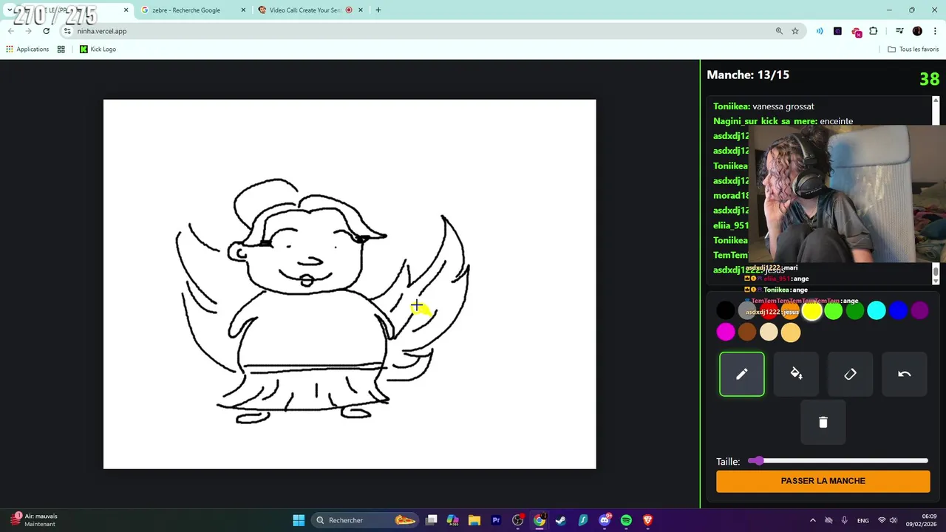Select the eraser tool
The height and width of the screenshot is (532, 946).
pyautogui.click(x=850, y=374)
